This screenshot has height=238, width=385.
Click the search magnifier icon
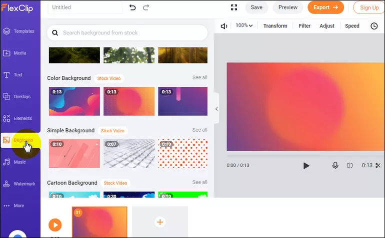(55, 33)
